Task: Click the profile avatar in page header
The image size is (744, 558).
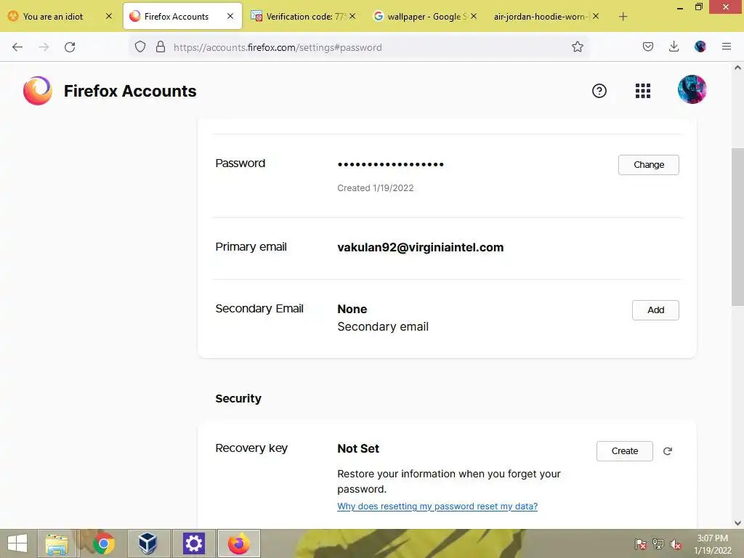Action: [692, 89]
